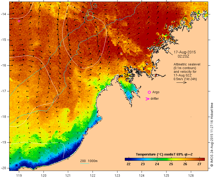This screenshot has height=178, width=215.
Task: Click the latitude axis label -18
Action: point(3,117)
